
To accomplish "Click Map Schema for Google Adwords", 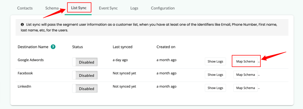I will point(246,61).
